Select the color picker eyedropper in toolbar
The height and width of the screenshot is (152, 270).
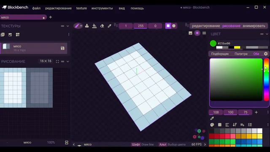[x=110, y=26]
